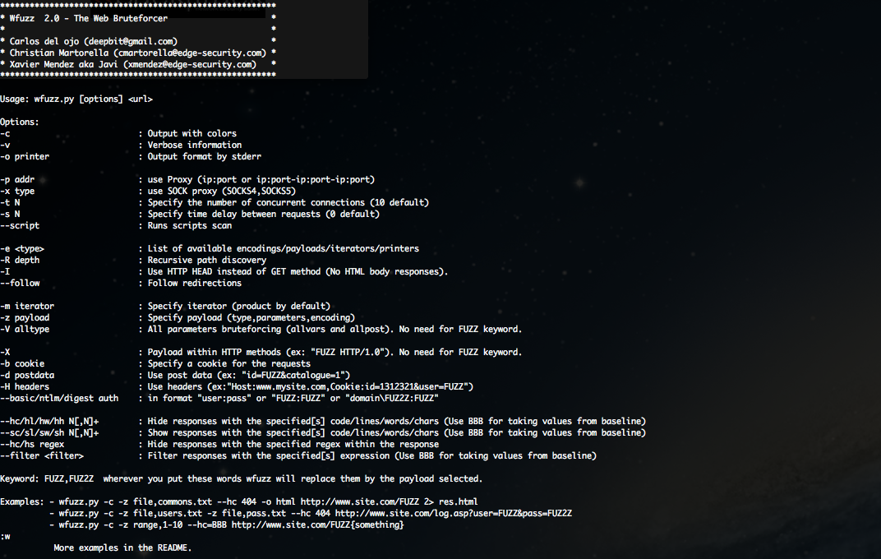Click the '-d postdata' option
The image size is (881, 559).
27,376
